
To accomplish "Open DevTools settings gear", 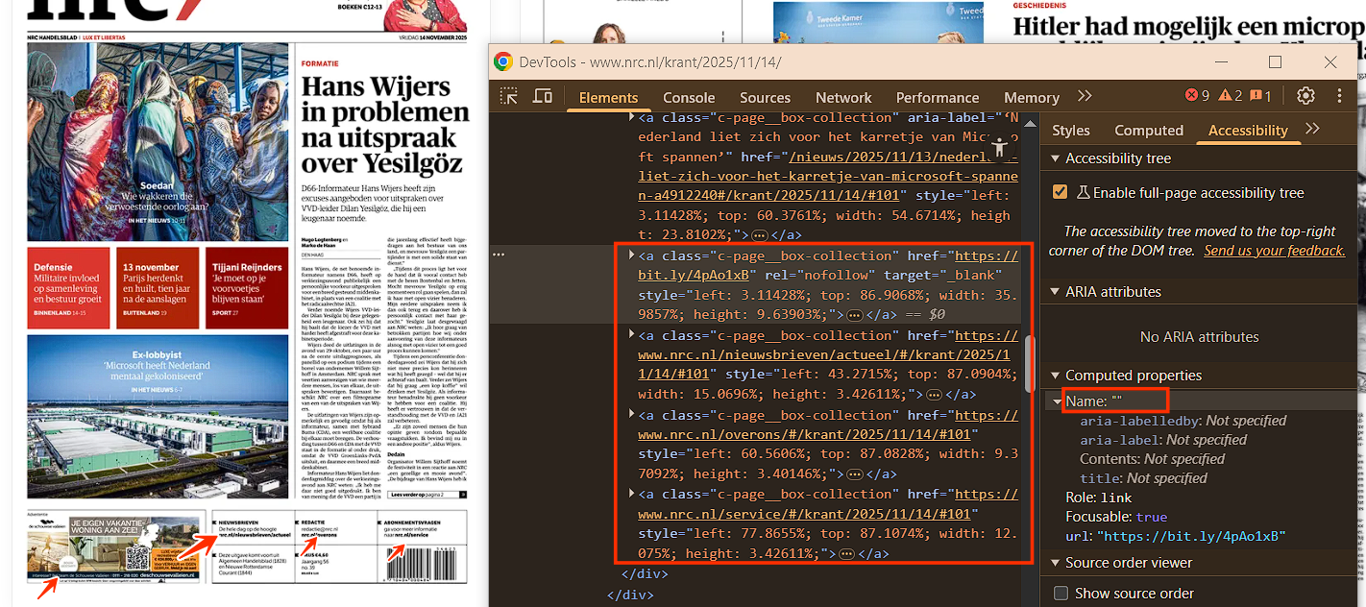I will point(1305,96).
